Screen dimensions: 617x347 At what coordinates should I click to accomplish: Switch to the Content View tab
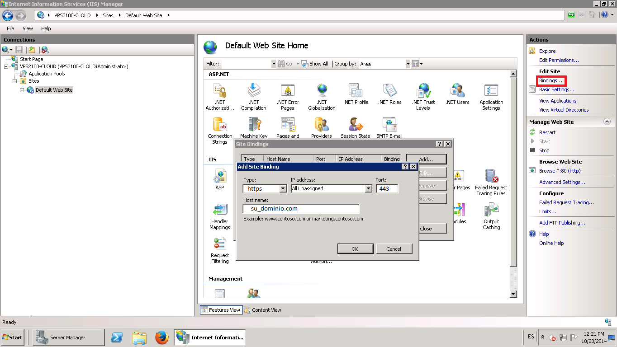click(x=263, y=310)
